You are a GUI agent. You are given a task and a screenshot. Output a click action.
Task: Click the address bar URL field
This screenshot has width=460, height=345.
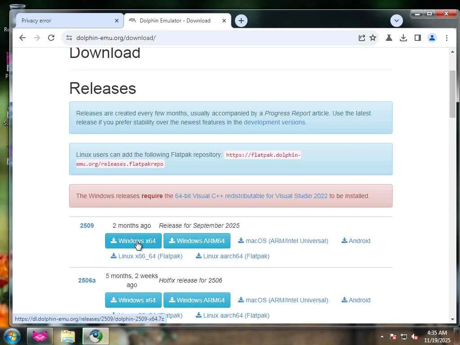(x=214, y=38)
